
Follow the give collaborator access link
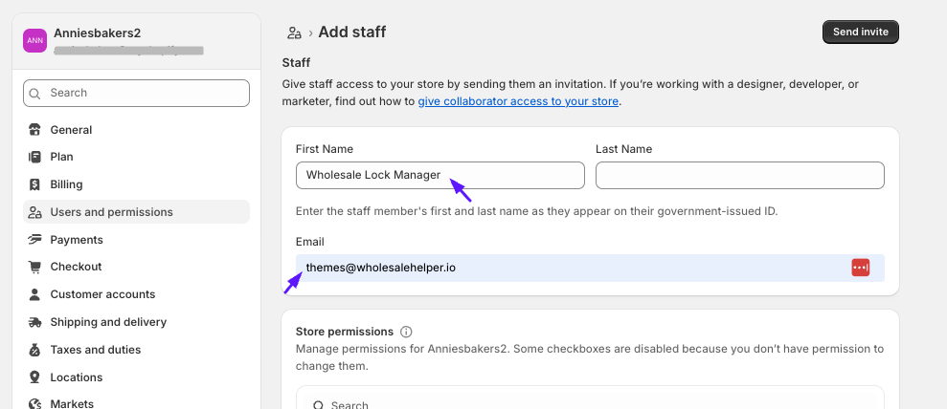click(518, 101)
